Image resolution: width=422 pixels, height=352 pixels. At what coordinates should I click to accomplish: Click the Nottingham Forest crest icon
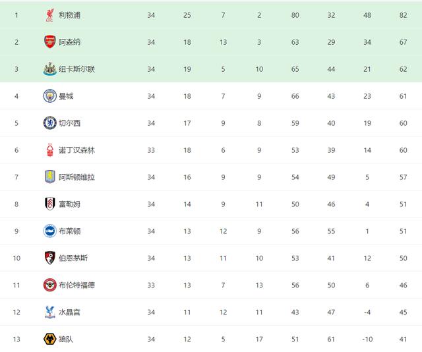[49, 150]
